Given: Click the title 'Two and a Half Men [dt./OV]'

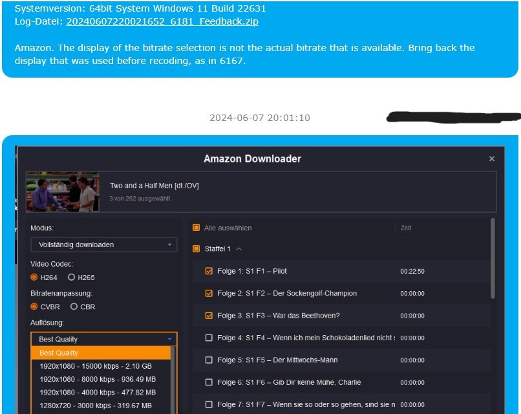Looking at the screenshot, I should click(154, 186).
